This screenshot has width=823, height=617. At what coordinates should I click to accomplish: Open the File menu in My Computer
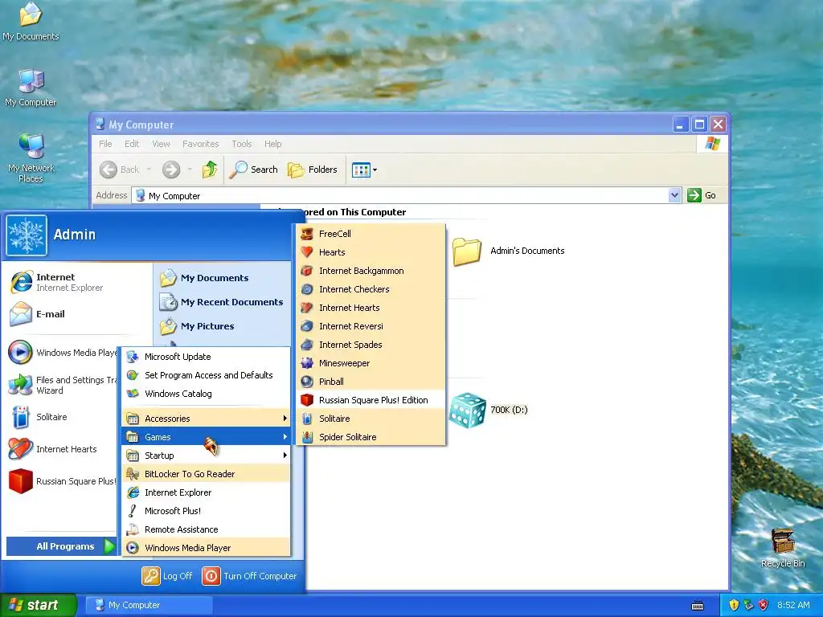(105, 144)
